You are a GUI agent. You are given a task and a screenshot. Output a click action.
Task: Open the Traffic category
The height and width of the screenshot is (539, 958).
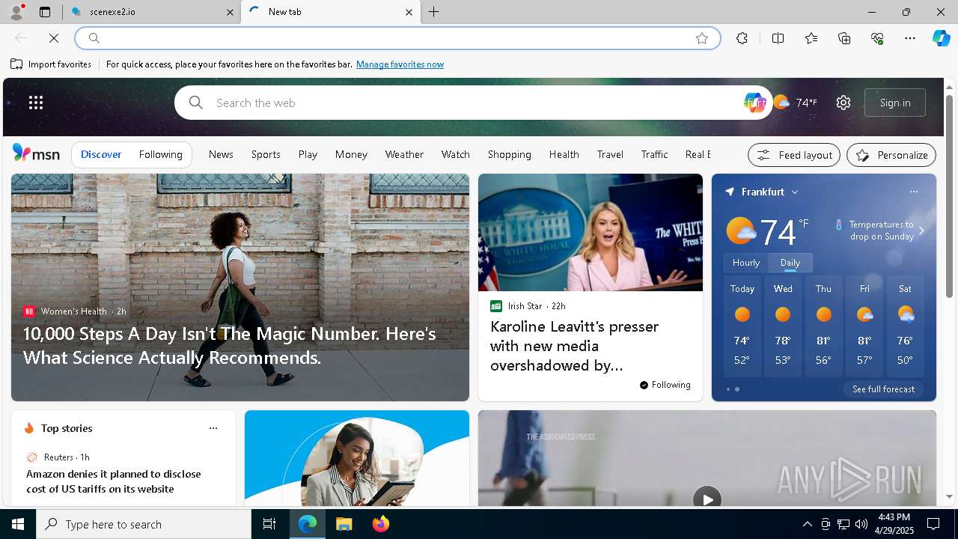point(654,154)
